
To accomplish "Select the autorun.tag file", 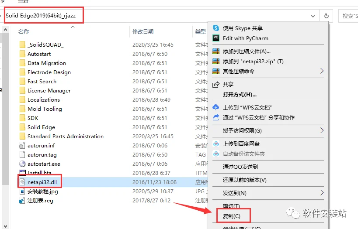I will 42,155.
